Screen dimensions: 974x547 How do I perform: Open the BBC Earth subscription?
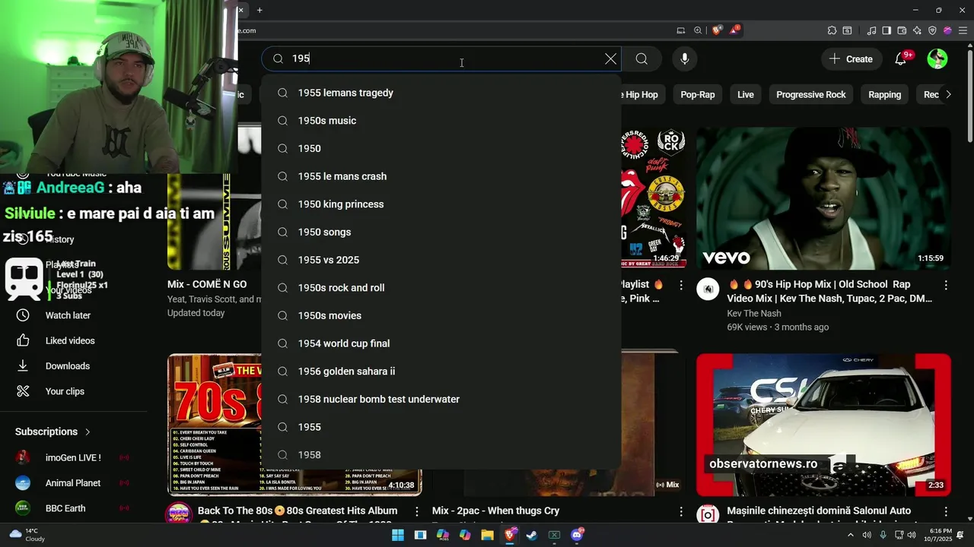(72, 508)
